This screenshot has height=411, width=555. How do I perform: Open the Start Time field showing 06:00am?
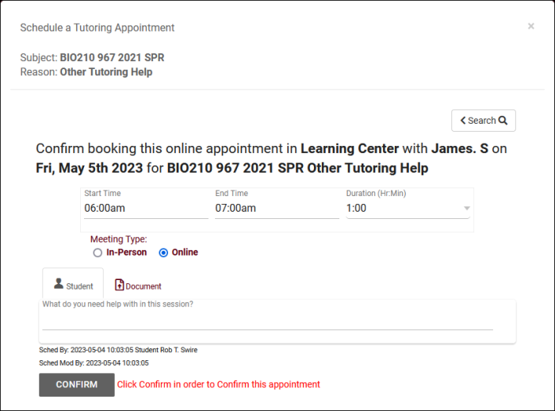click(145, 209)
